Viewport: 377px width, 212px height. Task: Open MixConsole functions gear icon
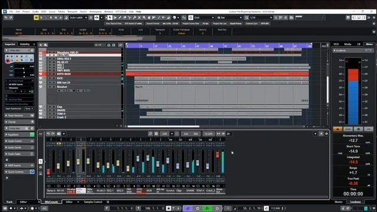326,134
